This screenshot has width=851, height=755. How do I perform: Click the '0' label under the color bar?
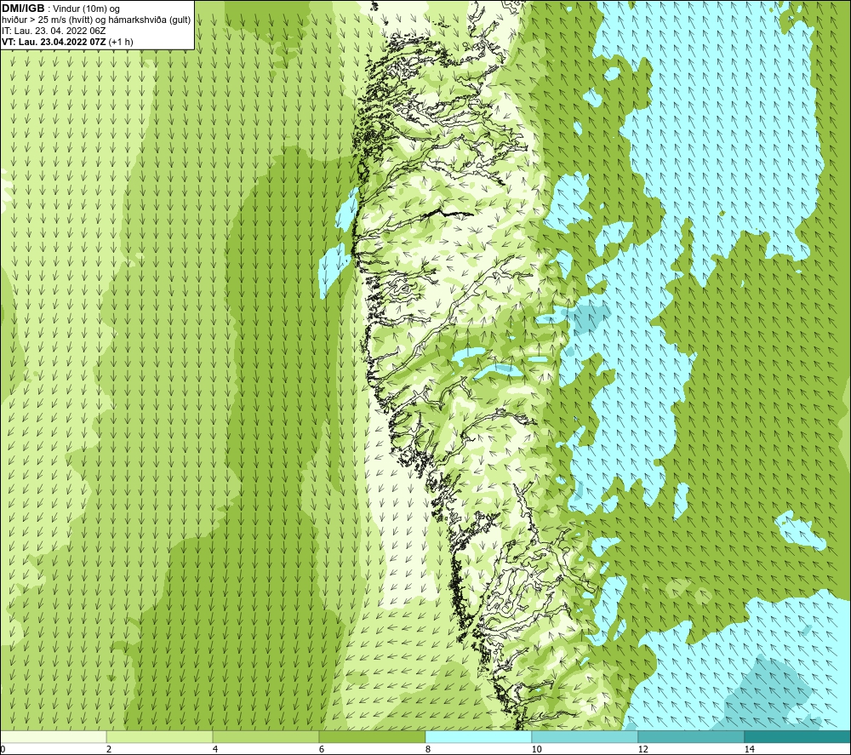pos(3,749)
